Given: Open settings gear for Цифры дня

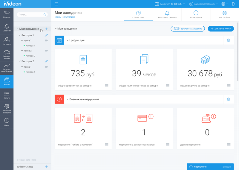Looking at the screenshot, I should [229, 40].
